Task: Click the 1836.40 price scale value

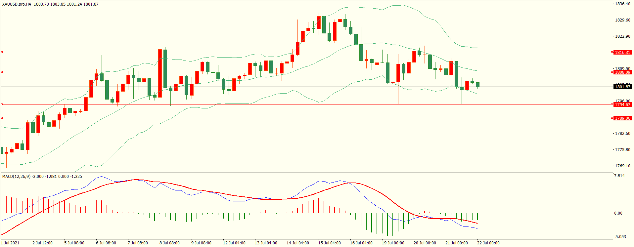Action: point(622,4)
